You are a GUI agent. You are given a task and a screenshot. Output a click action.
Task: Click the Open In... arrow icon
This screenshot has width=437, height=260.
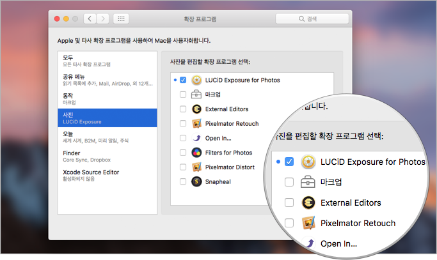196,138
